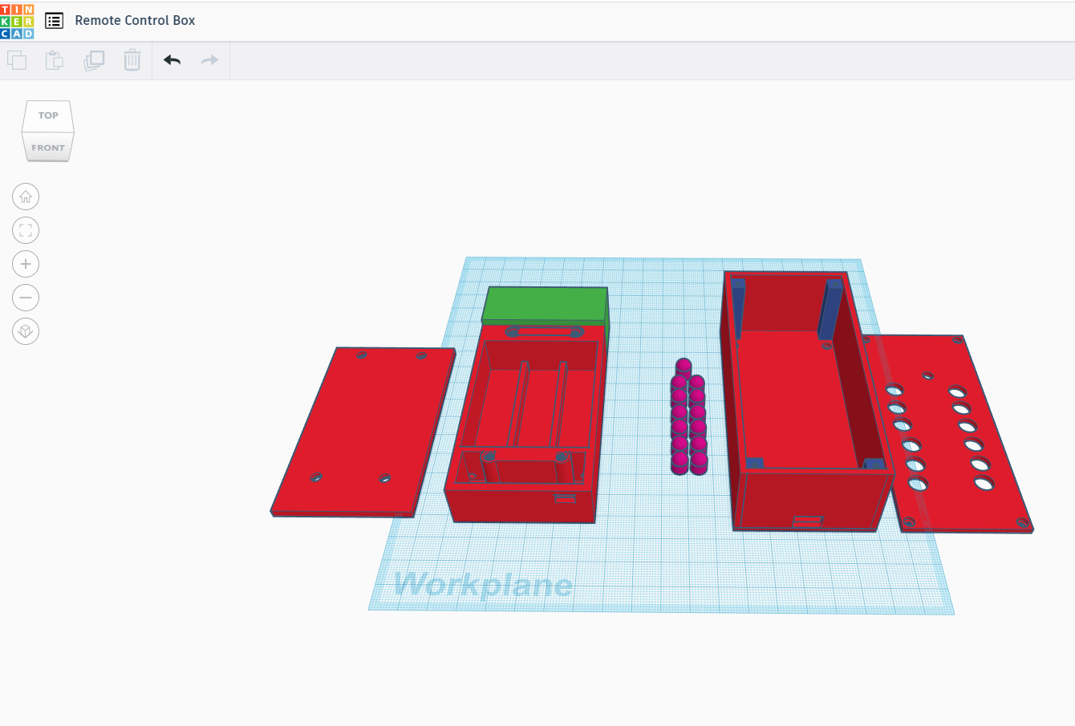1075x726 pixels.
Task: Select the flat red lid on the left
Action: [363, 432]
